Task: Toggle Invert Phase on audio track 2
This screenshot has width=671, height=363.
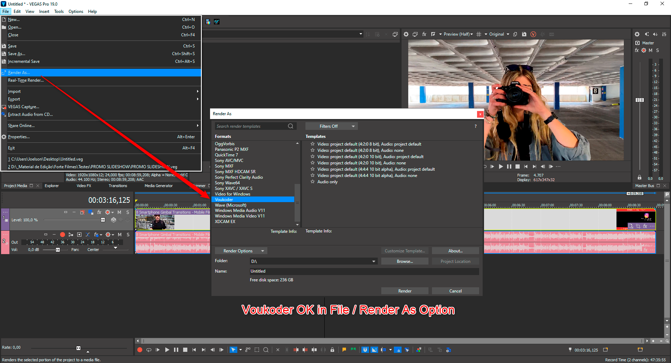Action: point(88,235)
